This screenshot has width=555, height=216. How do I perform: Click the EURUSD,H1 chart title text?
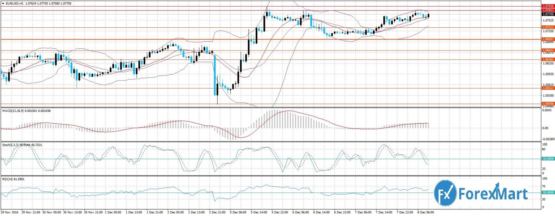click(x=13, y=3)
